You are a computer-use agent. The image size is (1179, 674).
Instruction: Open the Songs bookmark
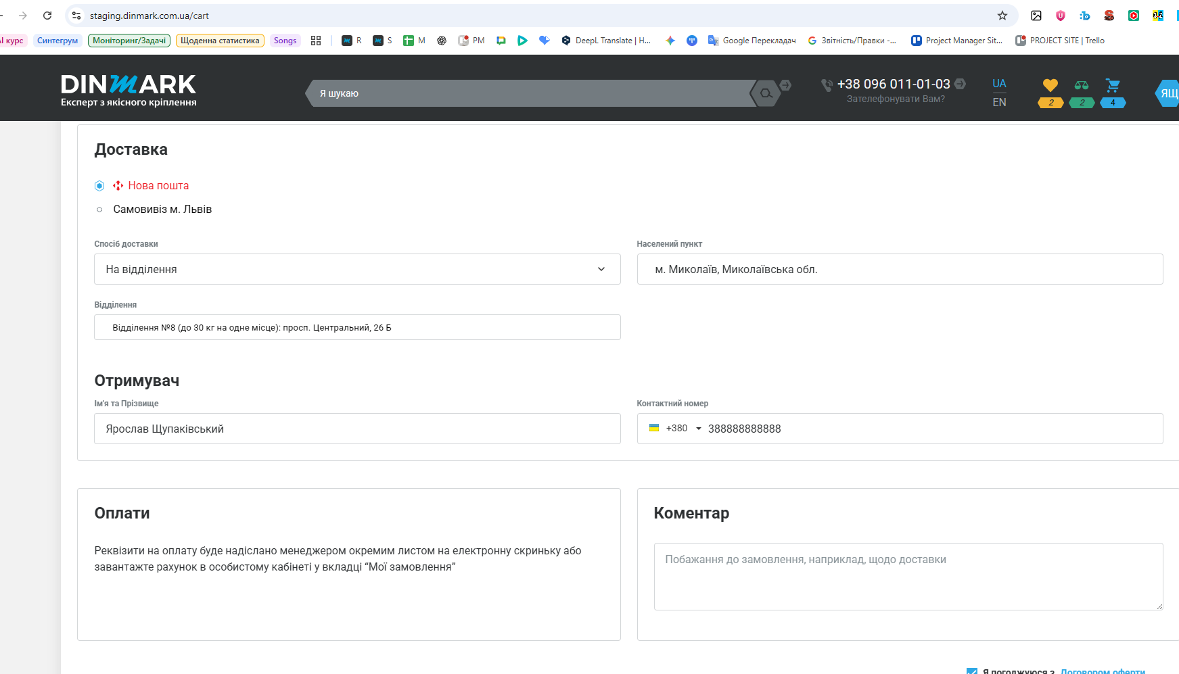point(285,41)
